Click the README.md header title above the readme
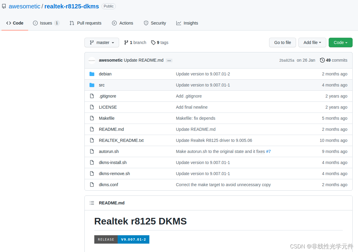This screenshot has height=252, width=358. click(112, 203)
